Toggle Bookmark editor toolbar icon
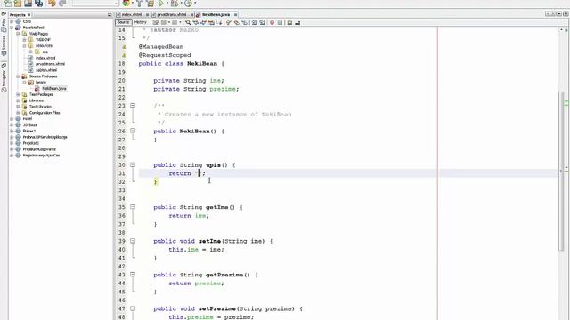Screen dimensions: 570x320 tap(245, 22)
